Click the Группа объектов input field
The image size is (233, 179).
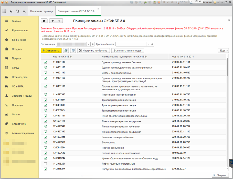(131, 44)
